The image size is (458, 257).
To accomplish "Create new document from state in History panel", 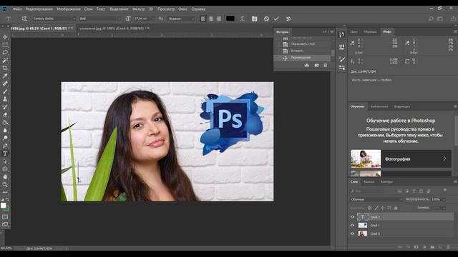I will tap(307, 65).
